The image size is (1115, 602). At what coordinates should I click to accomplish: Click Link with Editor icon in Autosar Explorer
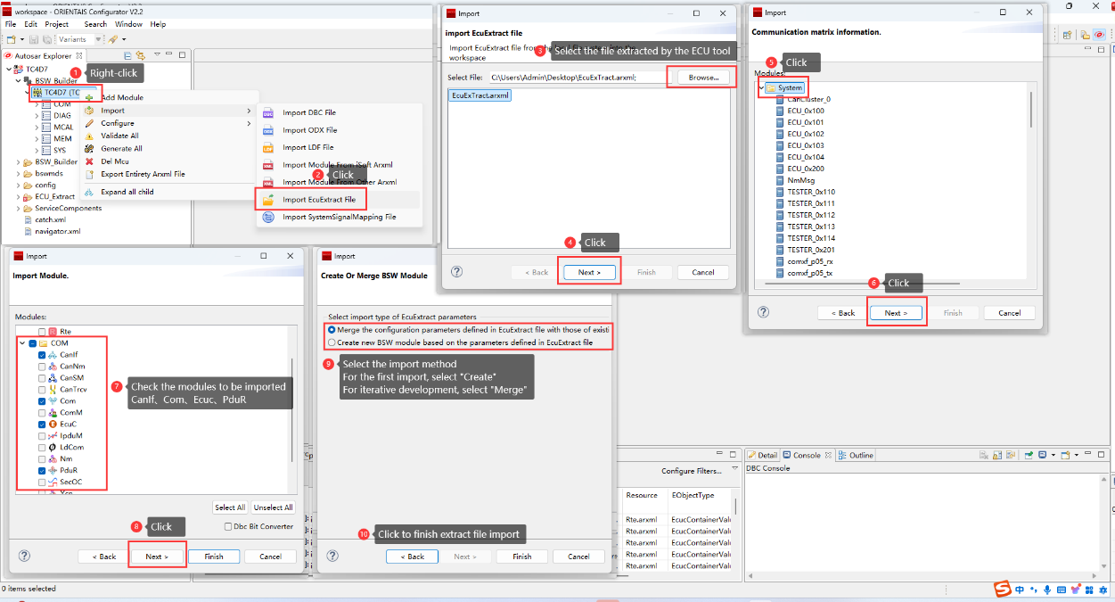click(140, 55)
